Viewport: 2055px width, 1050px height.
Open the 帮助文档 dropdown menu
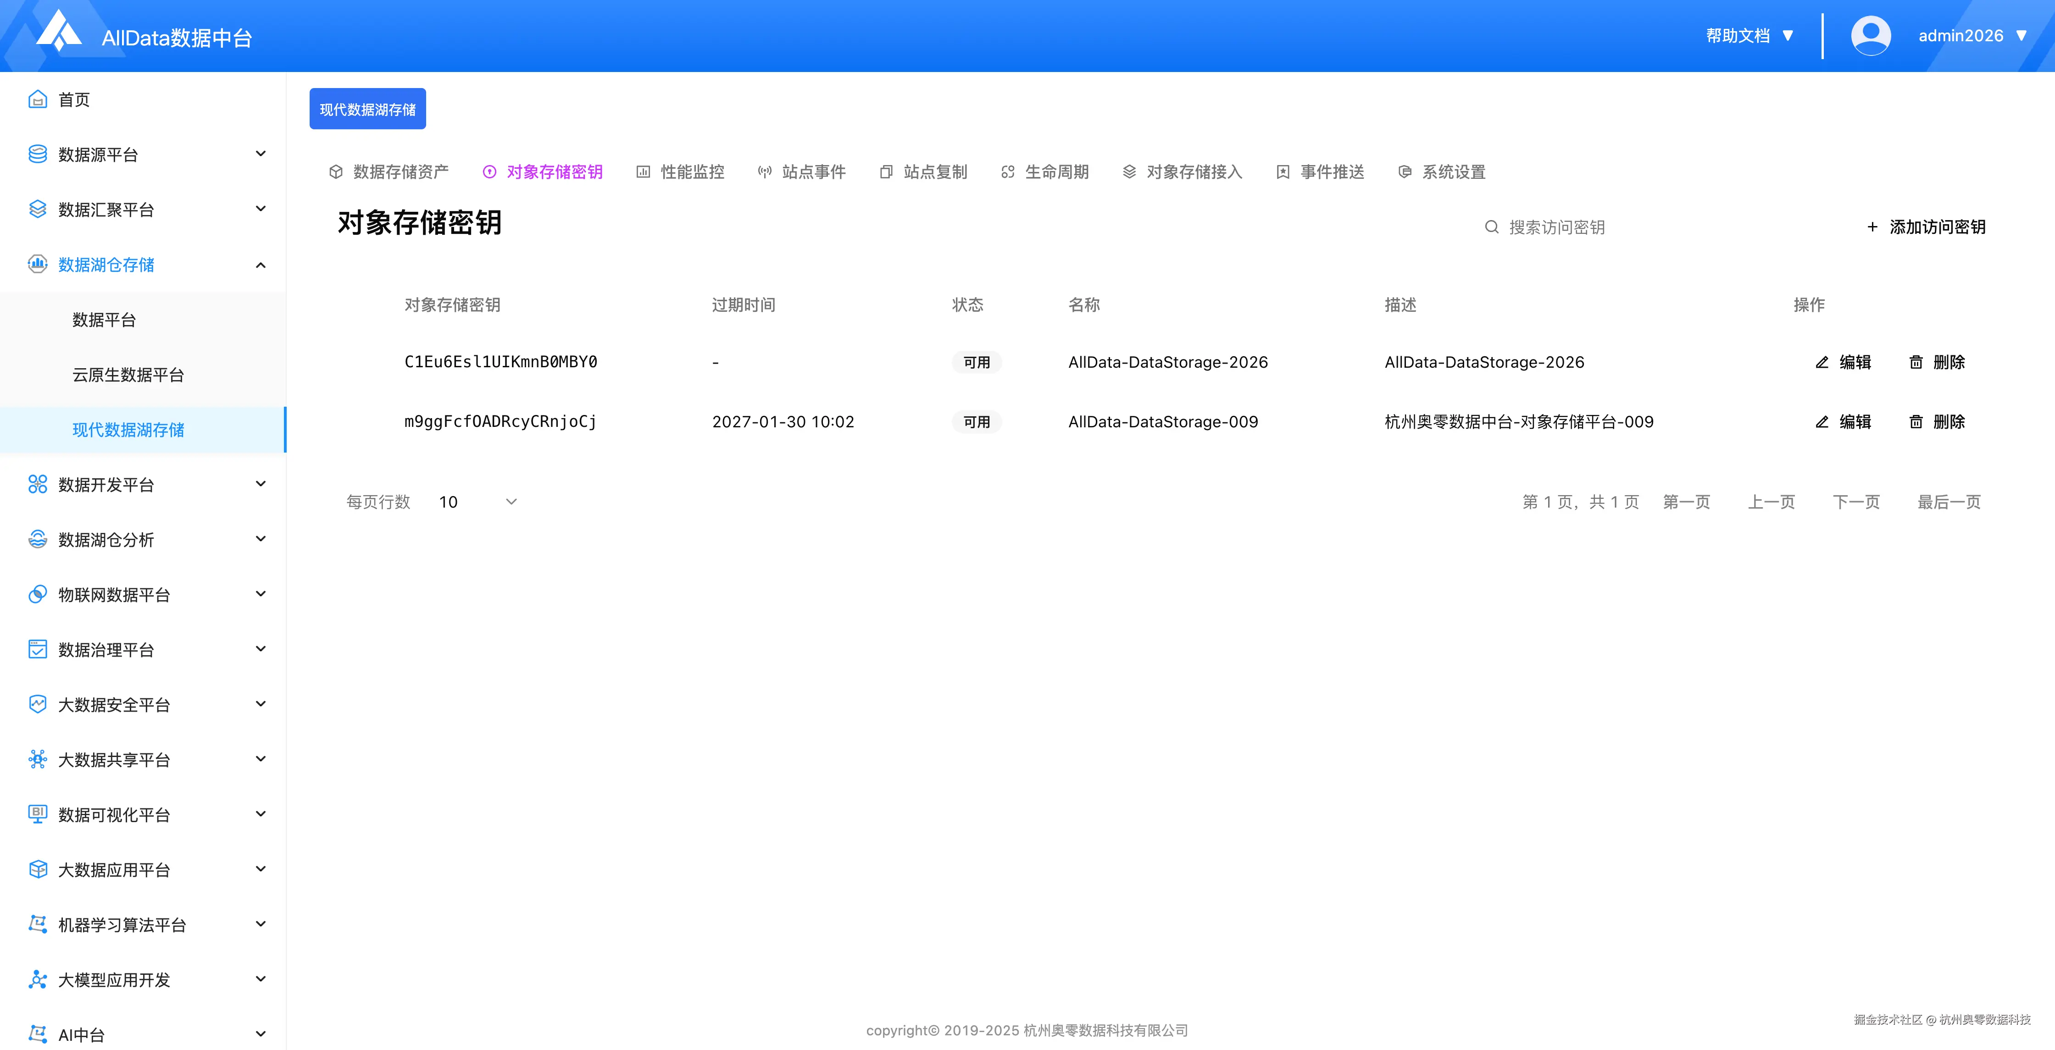(1750, 36)
